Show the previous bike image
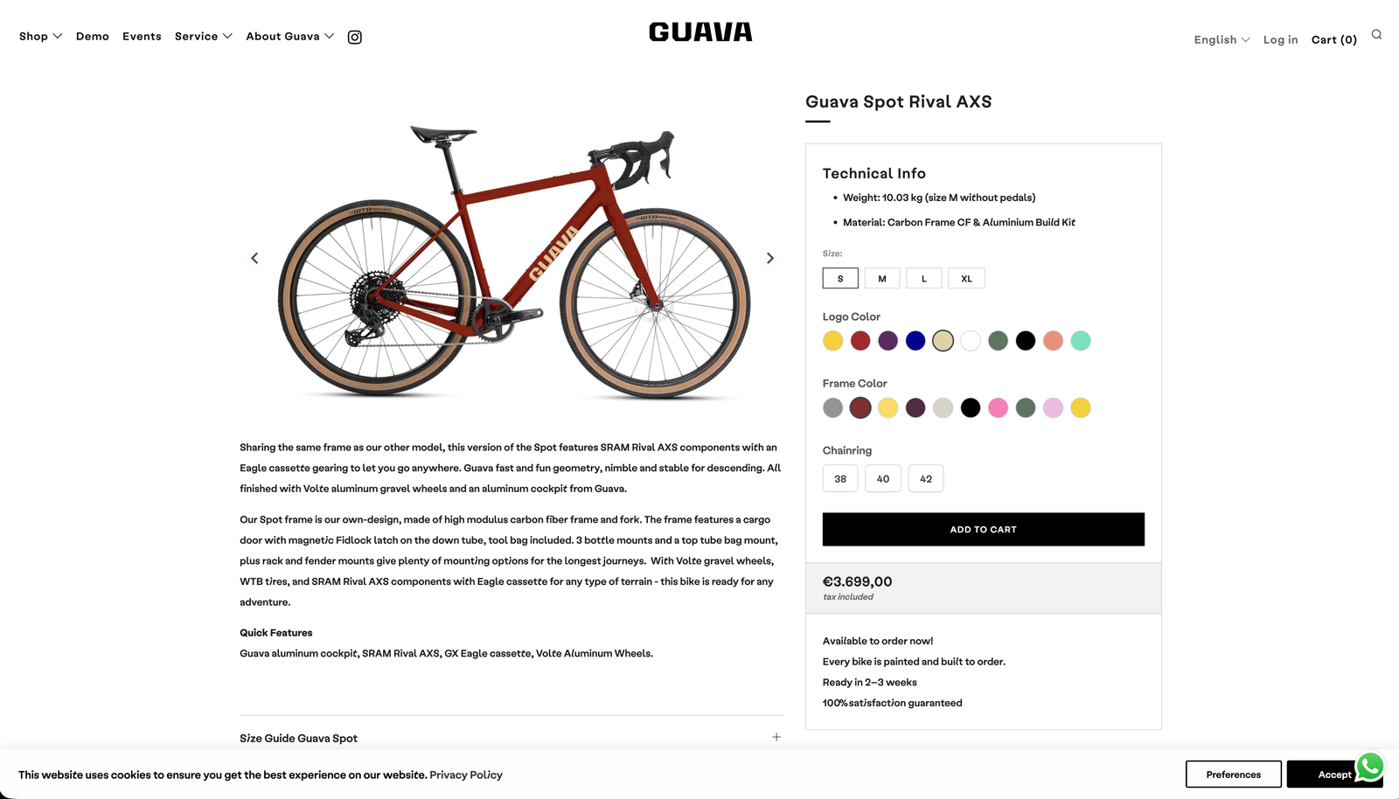 pos(254,258)
